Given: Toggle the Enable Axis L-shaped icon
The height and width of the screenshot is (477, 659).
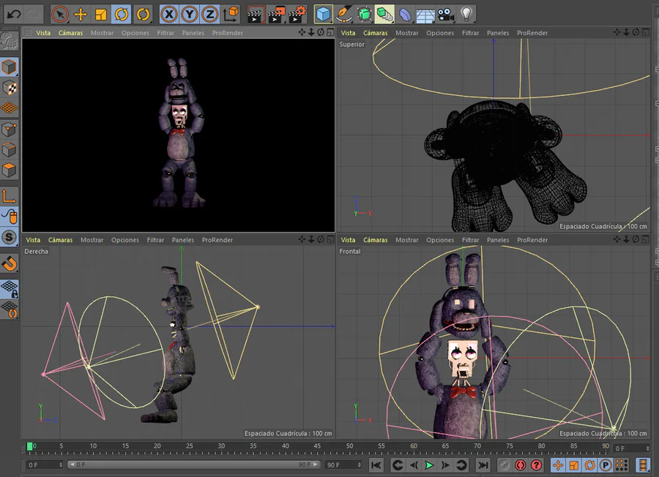Looking at the screenshot, I should click(9, 196).
